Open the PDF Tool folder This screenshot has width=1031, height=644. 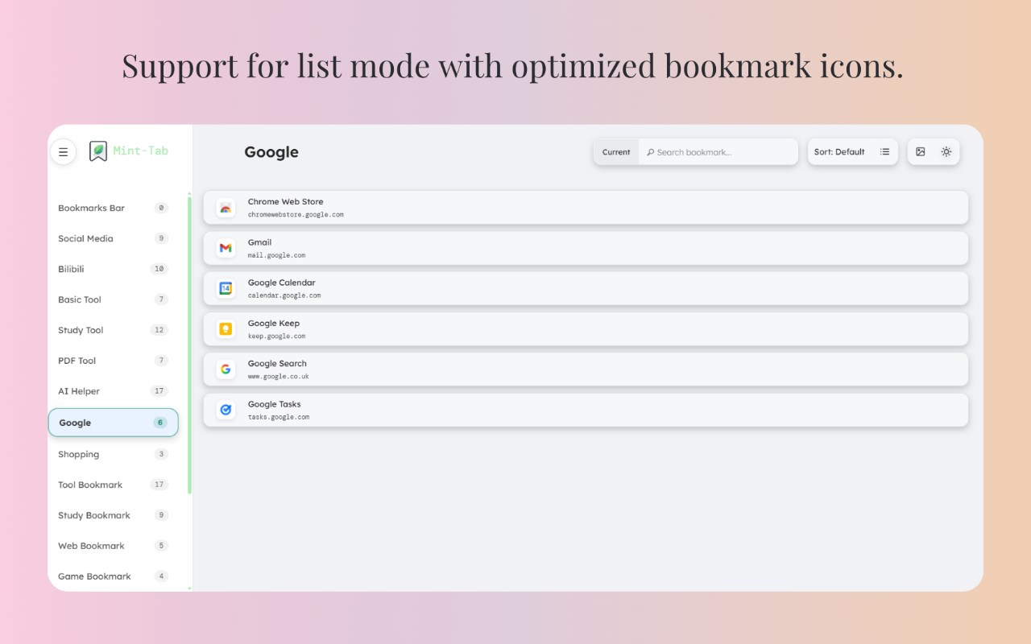tap(113, 361)
